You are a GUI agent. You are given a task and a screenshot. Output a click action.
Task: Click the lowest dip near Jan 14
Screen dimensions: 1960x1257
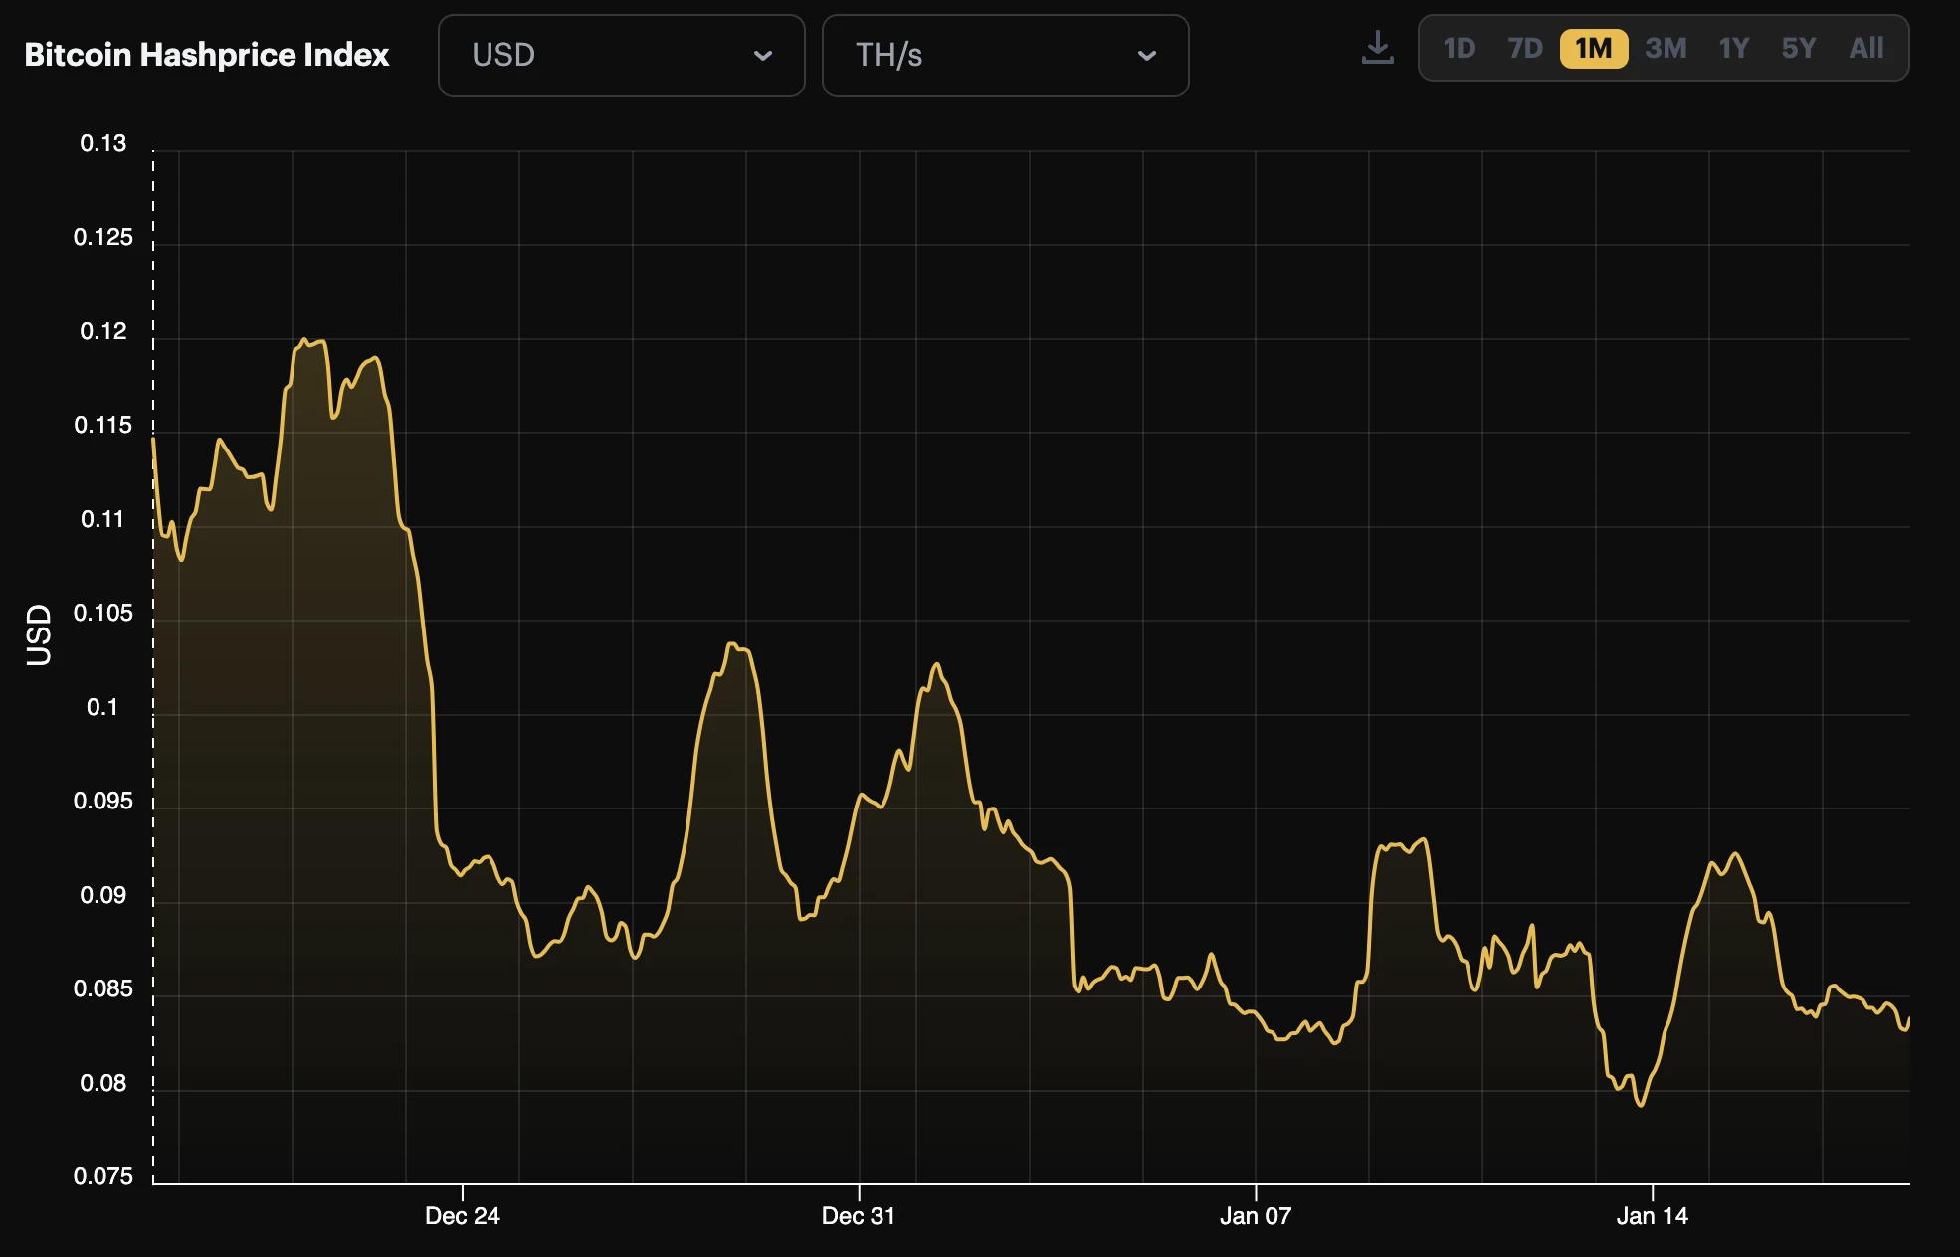click(x=1640, y=1104)
